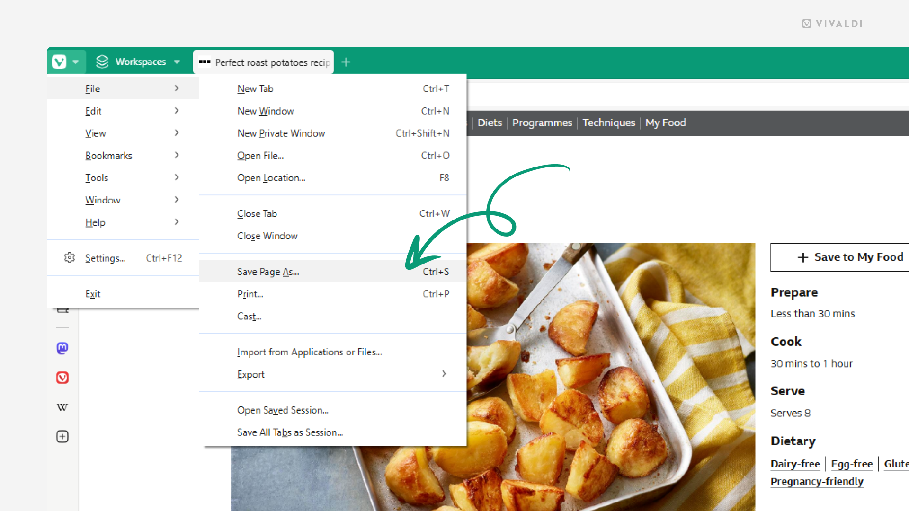Viewport: 909px width, 511px height.
Task: Open the Vivaldi web panel icon
Action: [62, 378]
